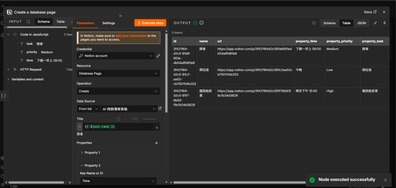Click the output horizontal scrollbar

(x=240, y=183)
